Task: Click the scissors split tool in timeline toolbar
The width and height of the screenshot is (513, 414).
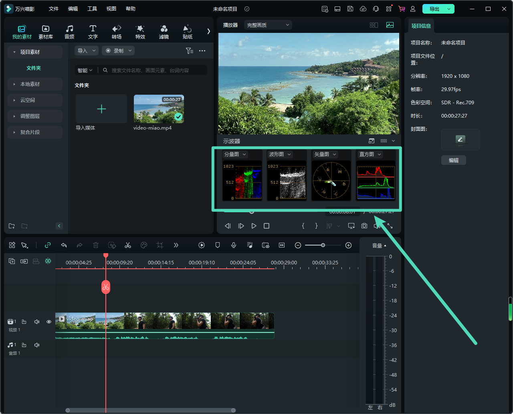Action: coord(128,245)
